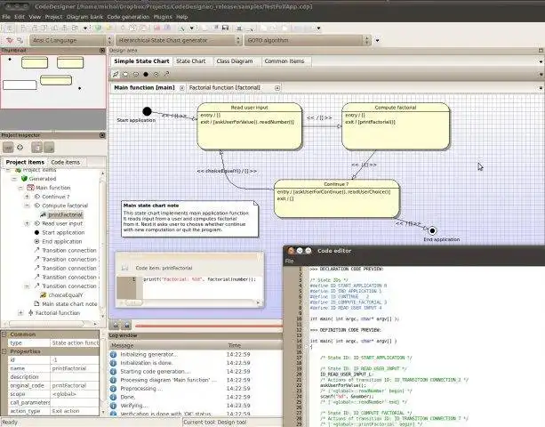
Task: Click the Time column header in Log window
Action: point(235,345)
